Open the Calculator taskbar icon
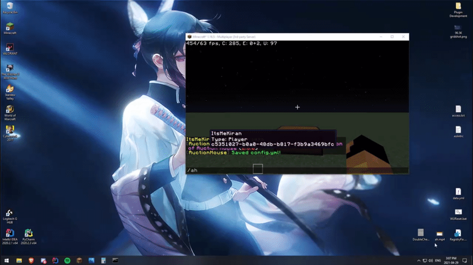The image size is (473, 265). coord(104,260)
